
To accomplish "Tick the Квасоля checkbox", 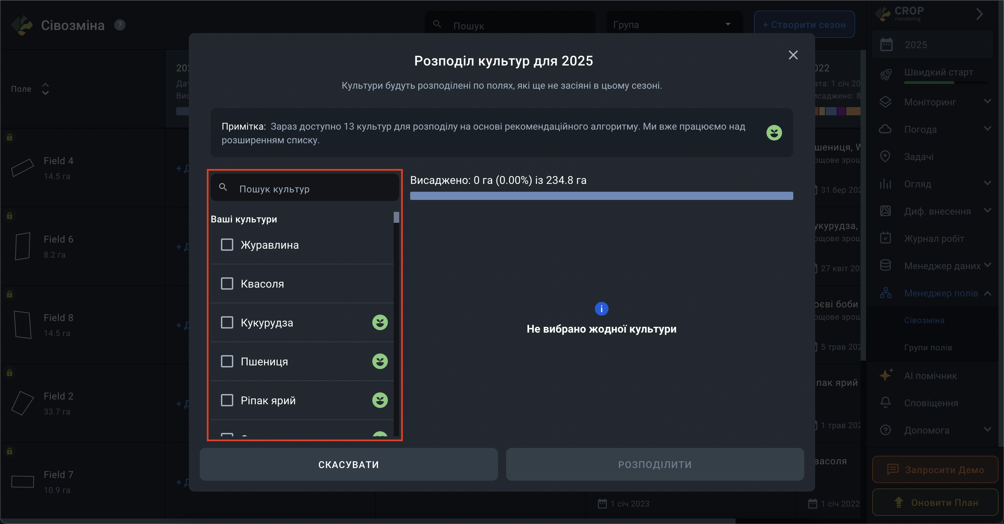I will point(227,283).
